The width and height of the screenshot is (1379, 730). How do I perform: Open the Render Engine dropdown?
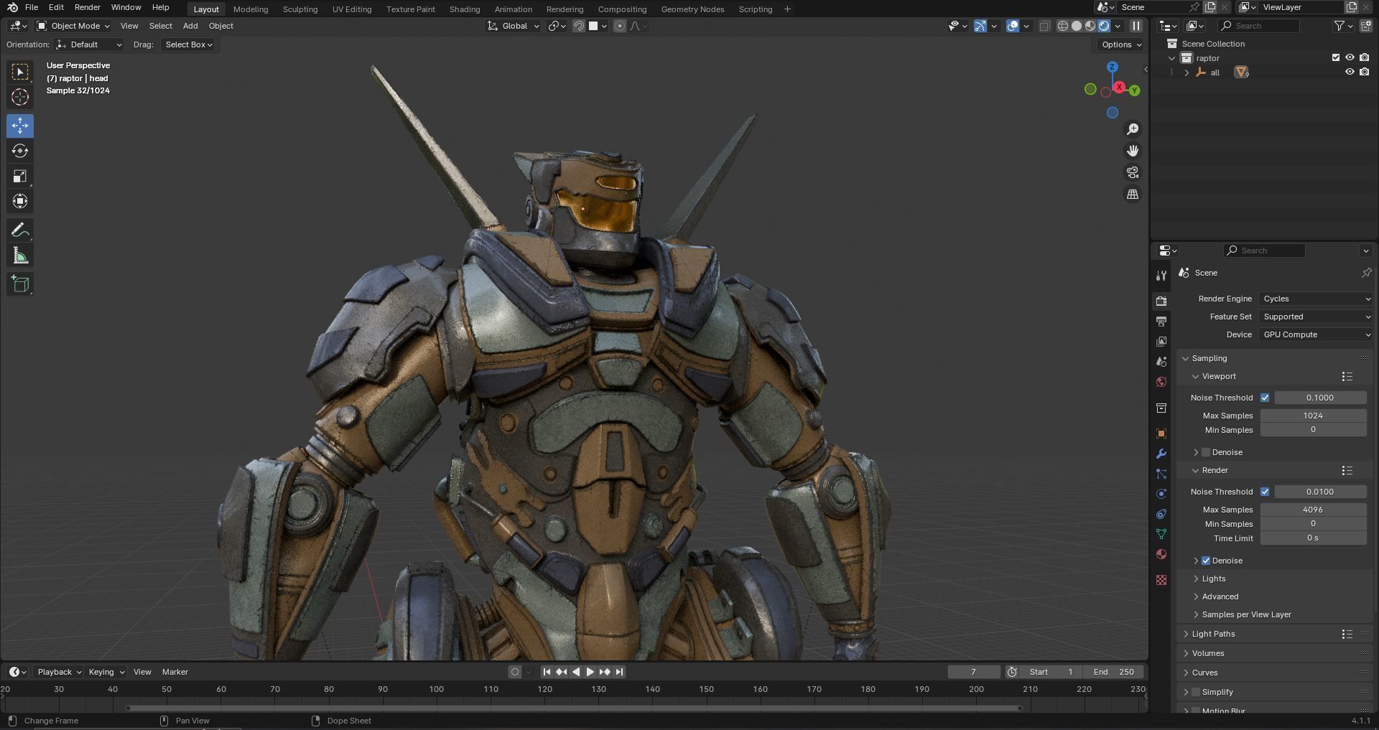1316,299
